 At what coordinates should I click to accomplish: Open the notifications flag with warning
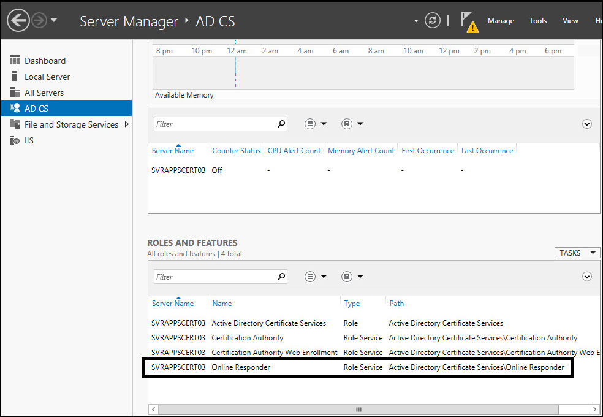(469, 22)
